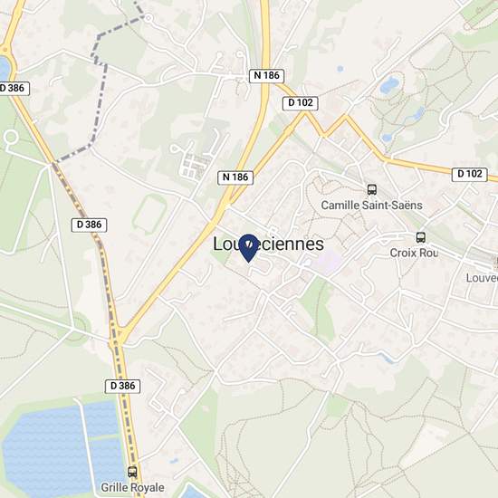Screen dimensions: 498x498
Task: Select the Croix Rou bus stop icon
Action: (421, 237)
